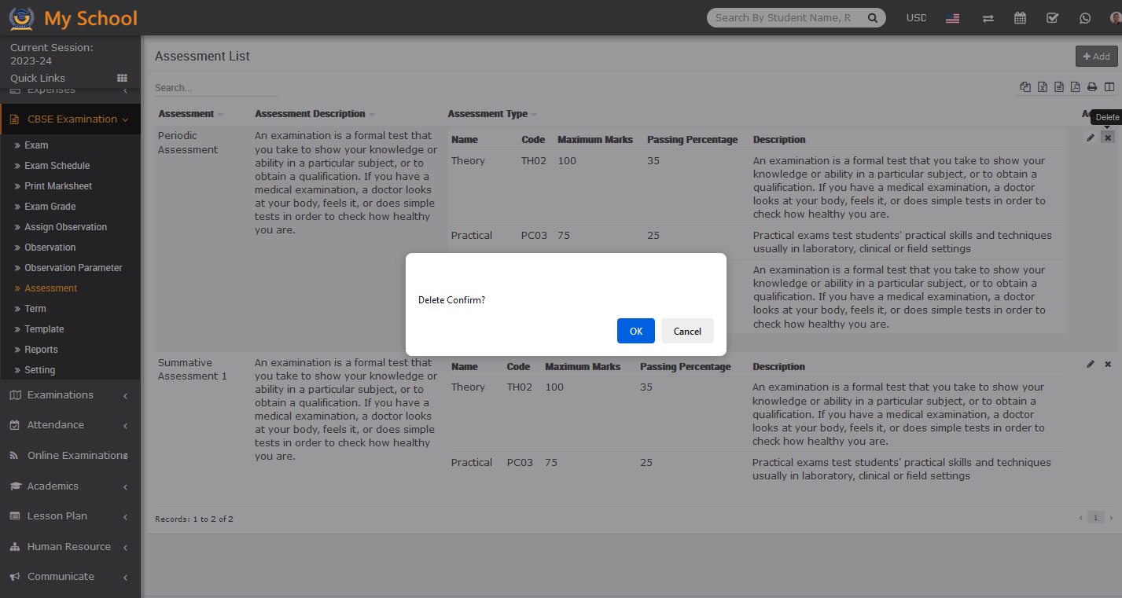The height and width of the screenshot is (598, 1122).
Task: Open Quick Links grid menu
Action: click(x=122, y=78)
